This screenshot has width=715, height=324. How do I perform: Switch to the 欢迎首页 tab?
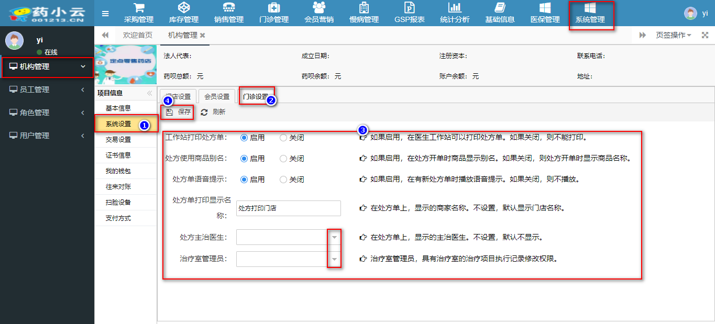point(137,35)
